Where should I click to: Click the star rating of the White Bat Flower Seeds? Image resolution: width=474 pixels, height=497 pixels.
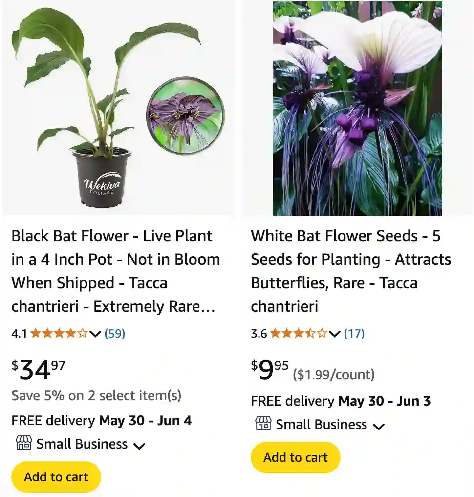pyautogui.click(x=298, y=333)
